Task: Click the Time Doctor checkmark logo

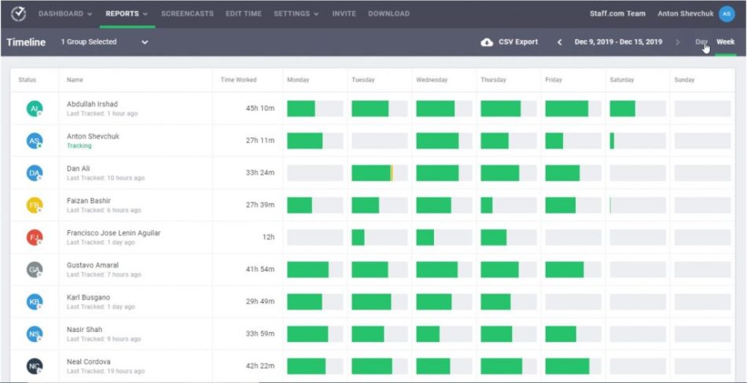Action: [17, 14]
